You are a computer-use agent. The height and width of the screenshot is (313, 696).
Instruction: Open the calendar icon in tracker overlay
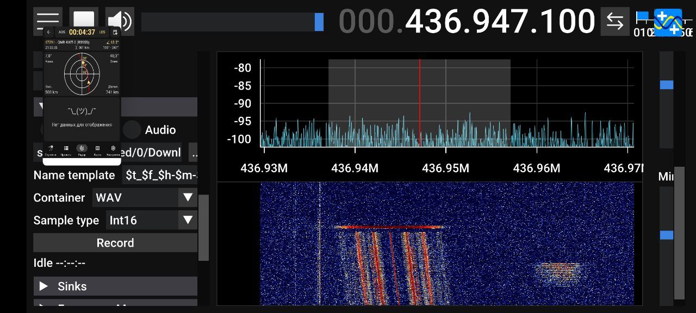point(115,33)
